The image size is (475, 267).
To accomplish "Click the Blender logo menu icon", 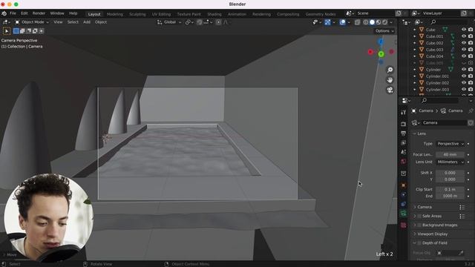I will (x=4, y=13).
